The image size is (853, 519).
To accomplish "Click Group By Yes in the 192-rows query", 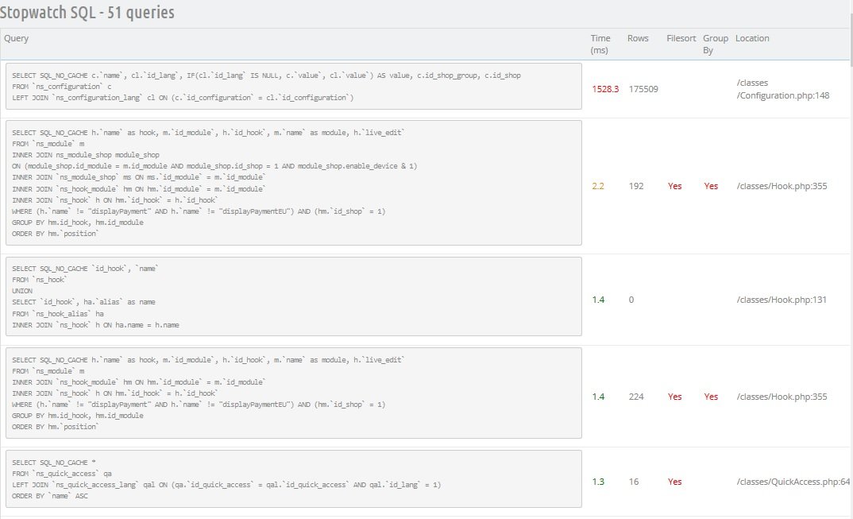I will (x=711, y=186).
